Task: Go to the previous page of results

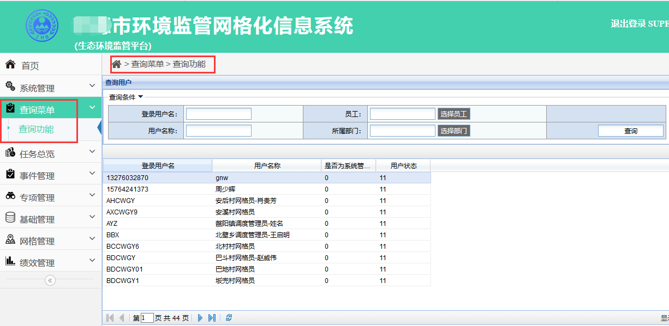Action: pos(122,318)
